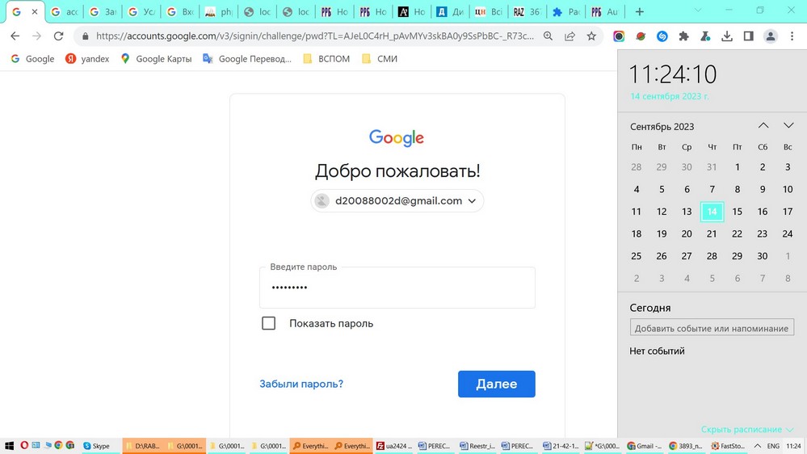This screenshot has height=454, width=807.
Task: Open the Downloads icon in toolbar
Action: 727,36
